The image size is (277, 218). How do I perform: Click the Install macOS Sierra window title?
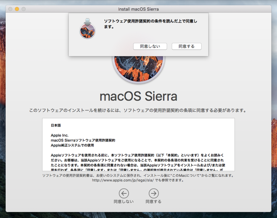click(138, 9)
